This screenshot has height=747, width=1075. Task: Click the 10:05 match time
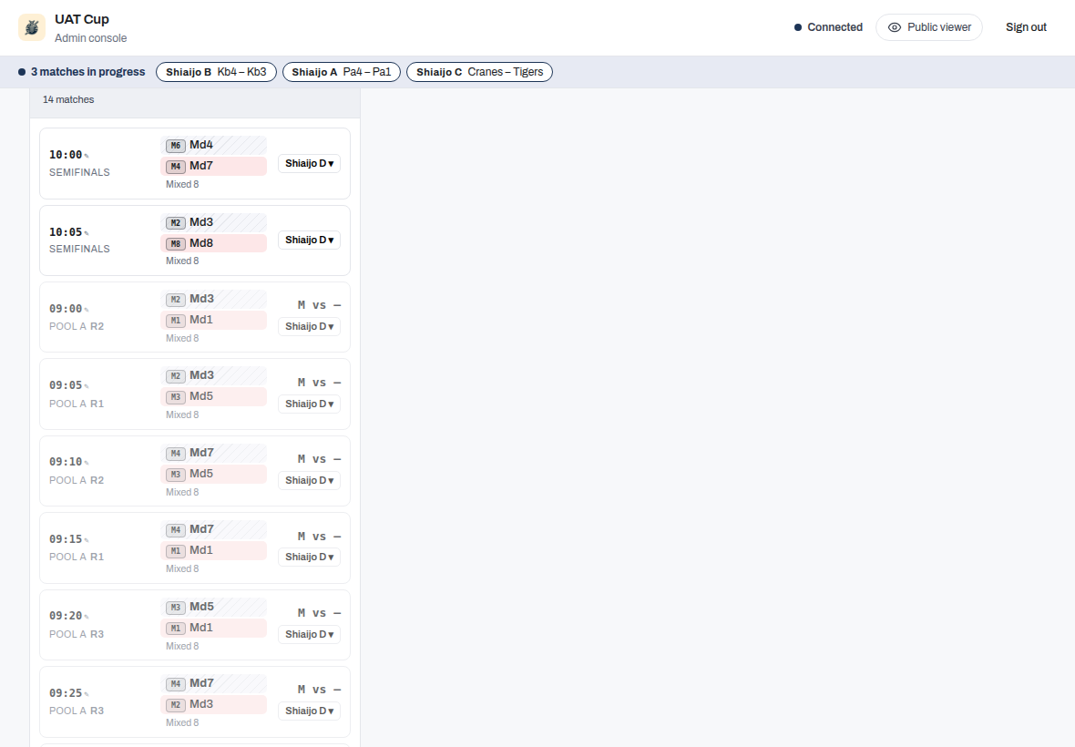[66, 232]
